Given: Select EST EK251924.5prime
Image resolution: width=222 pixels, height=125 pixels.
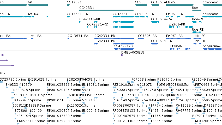Looking at the screenshot, I should tap(29, 116).
